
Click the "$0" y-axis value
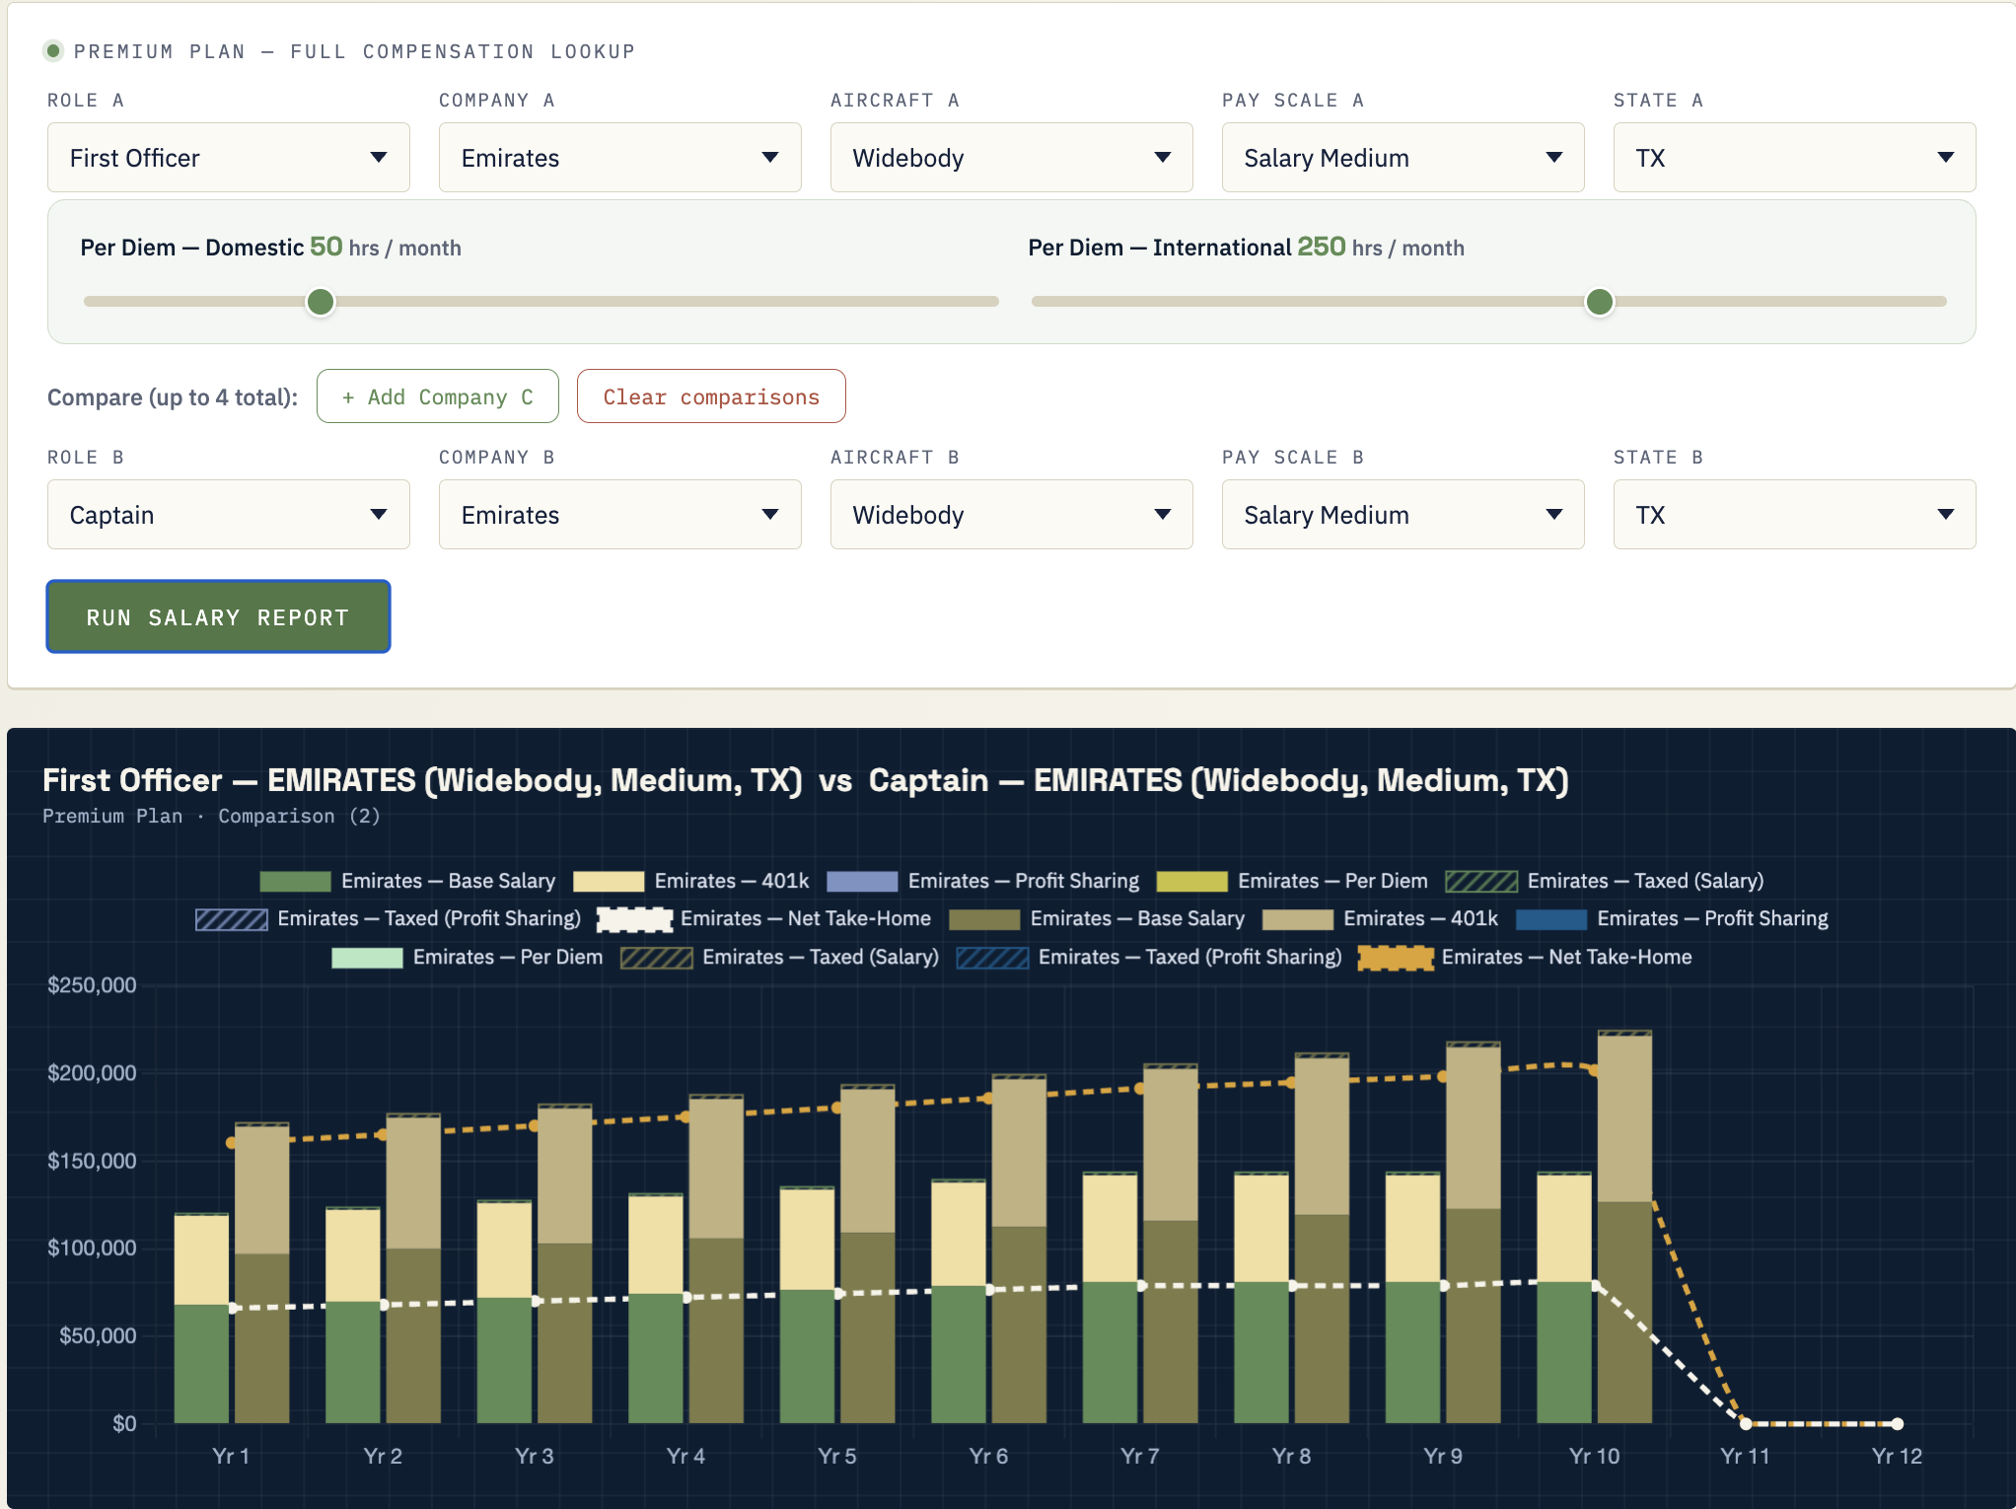pyautogui.click(x=124, y=1423)
